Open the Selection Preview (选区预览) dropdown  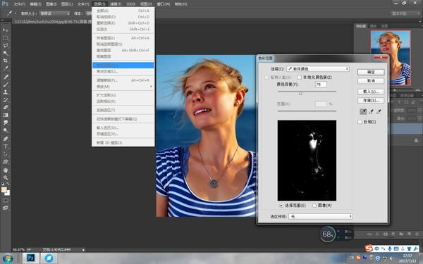[x=321, y=216]
